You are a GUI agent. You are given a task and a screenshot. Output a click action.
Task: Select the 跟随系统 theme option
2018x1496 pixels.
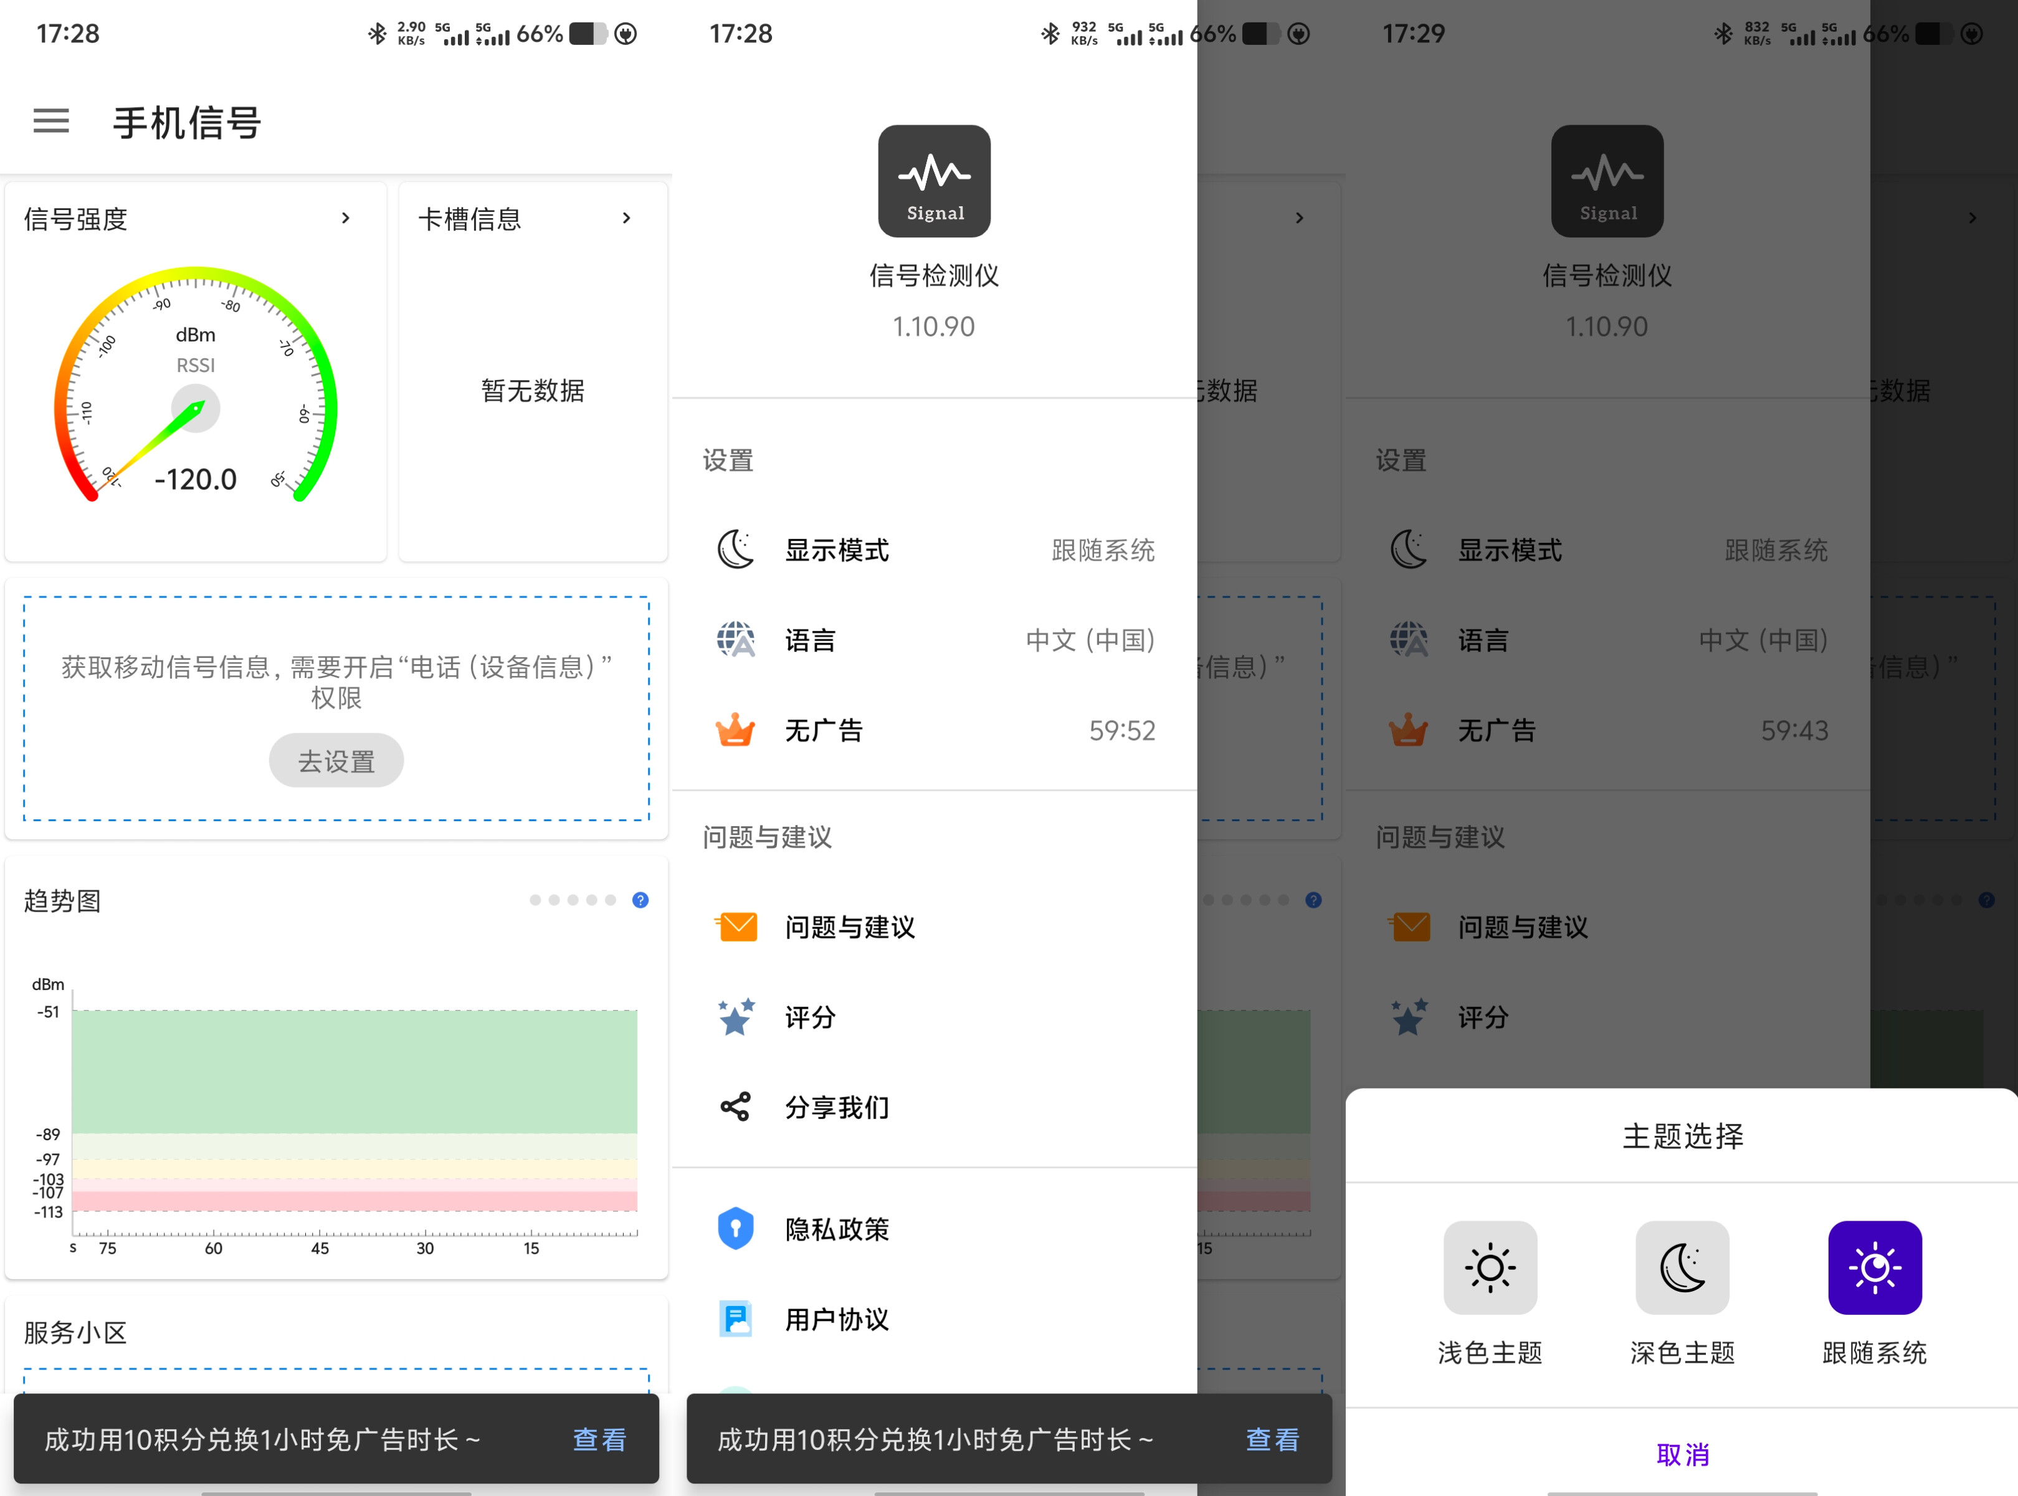click(x=1875, y=1268)
